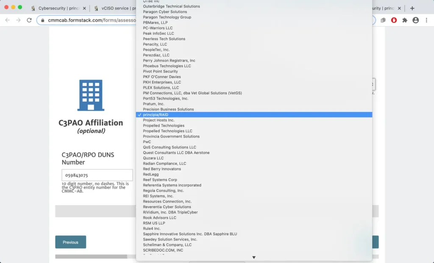This screenshot has width=434, height=263.
Task: Click the Previous button
Action: [71, 242]
